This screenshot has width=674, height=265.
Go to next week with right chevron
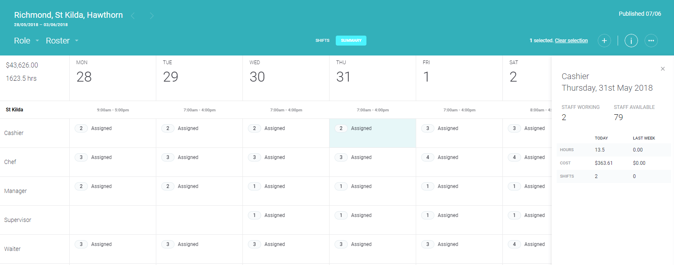[x=152, y=16]
